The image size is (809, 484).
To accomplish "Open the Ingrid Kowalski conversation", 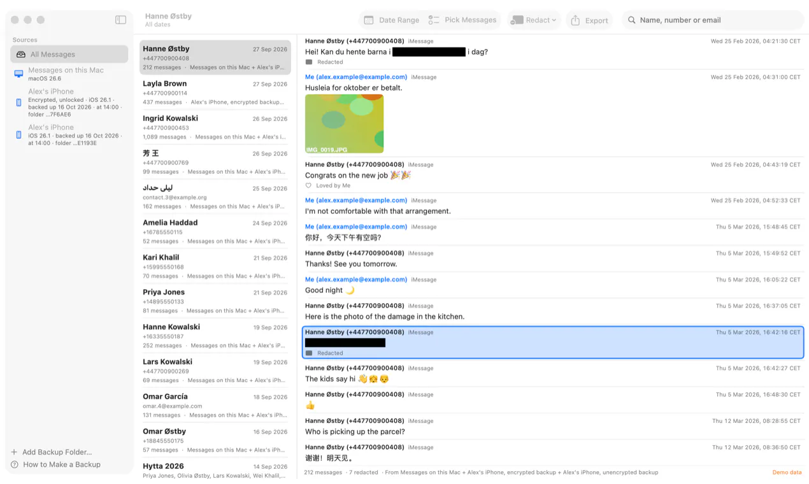I will [x=215, y=127].
